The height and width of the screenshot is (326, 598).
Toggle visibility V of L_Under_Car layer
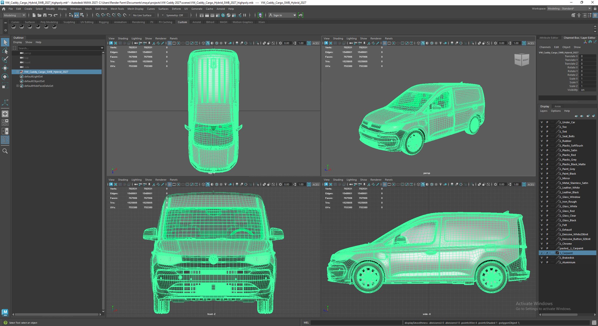pos(542,122)
